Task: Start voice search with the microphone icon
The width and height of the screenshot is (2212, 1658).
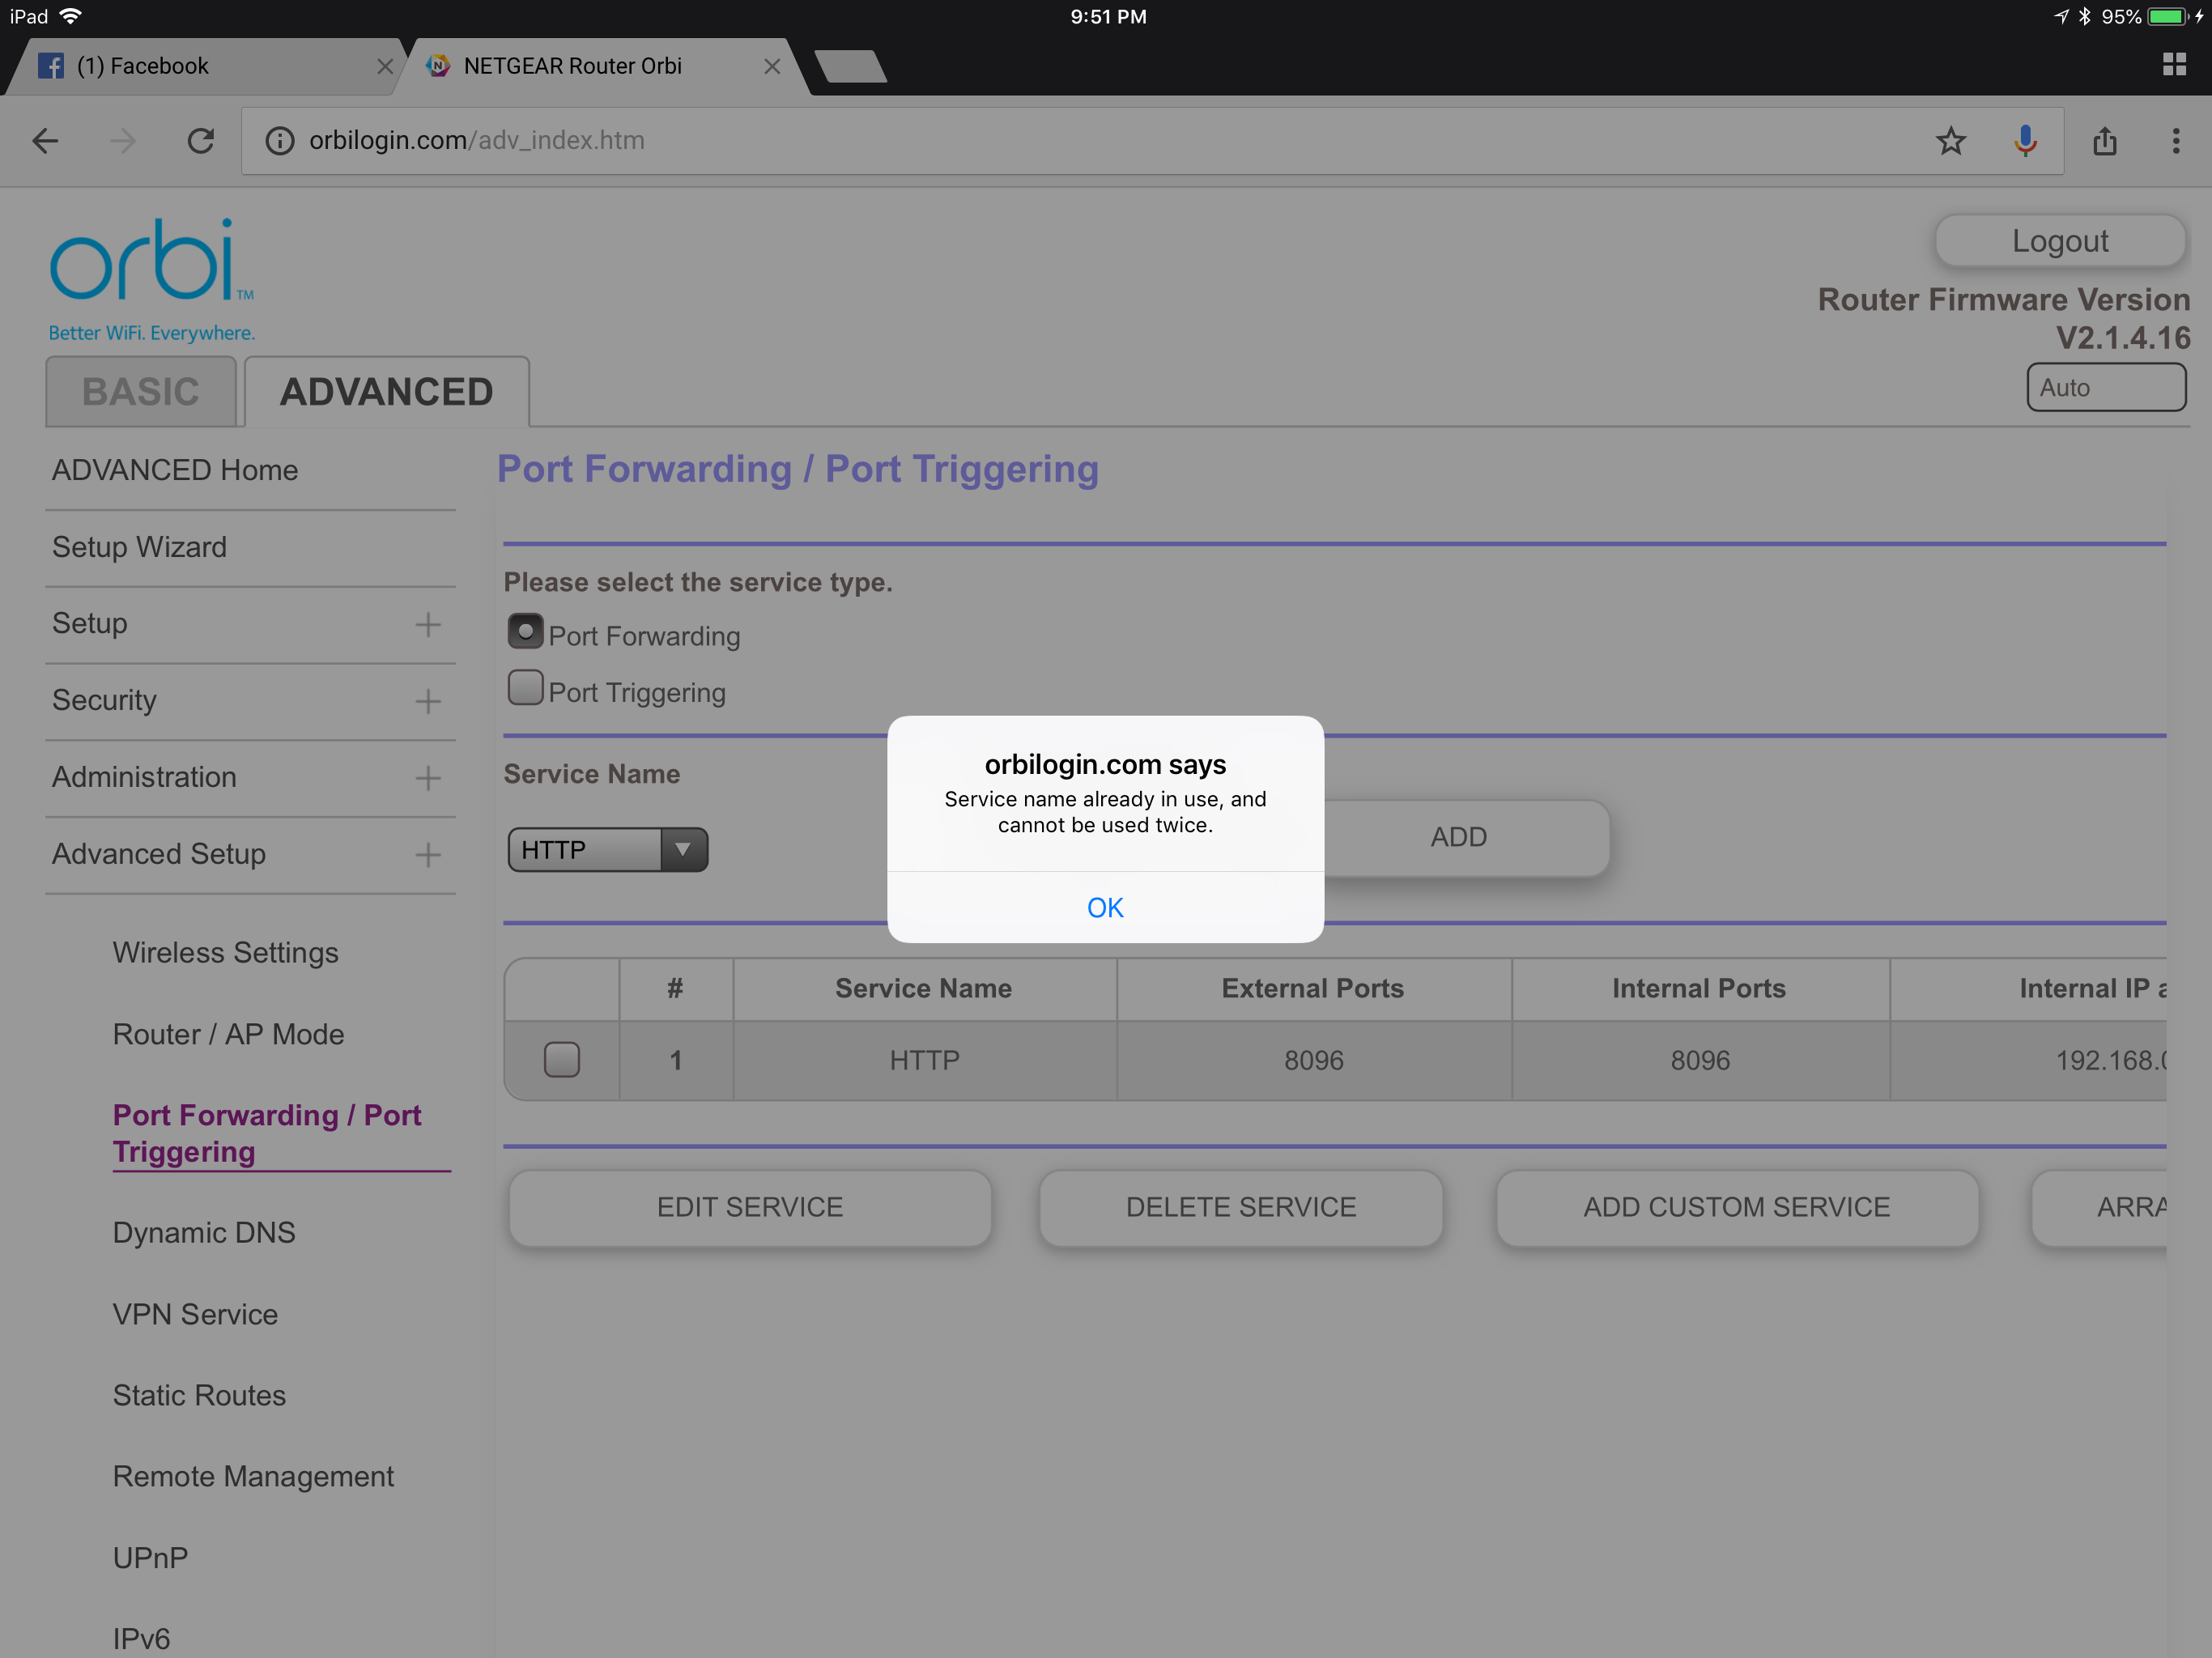Action: click(2025, 140)
